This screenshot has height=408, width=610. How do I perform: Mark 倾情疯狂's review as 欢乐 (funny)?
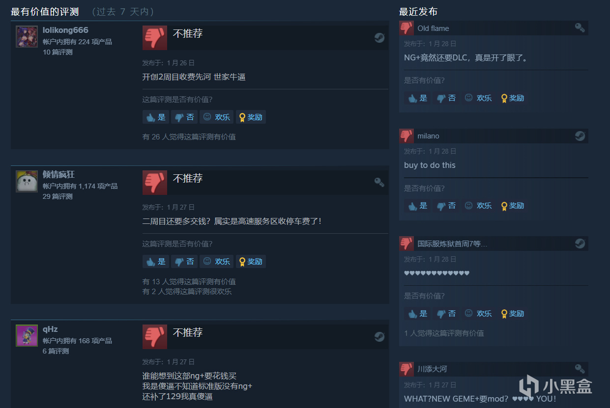point(217,261)
